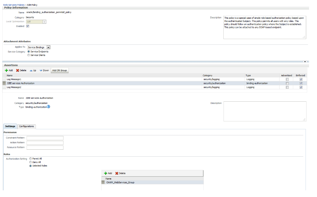Click the Constraint Pattern input field
This screenshot has height=197, width=317.
tap(45, 138)
